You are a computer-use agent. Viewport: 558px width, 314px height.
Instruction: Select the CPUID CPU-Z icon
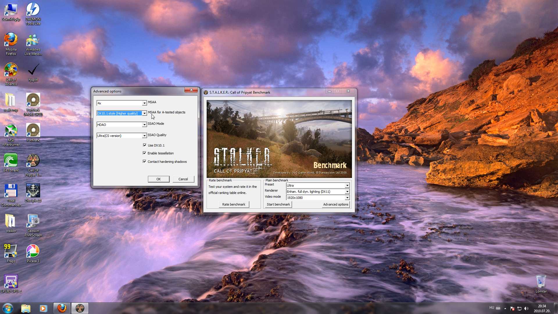11,284
